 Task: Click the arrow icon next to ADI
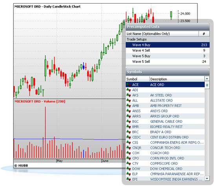point(128,90)
